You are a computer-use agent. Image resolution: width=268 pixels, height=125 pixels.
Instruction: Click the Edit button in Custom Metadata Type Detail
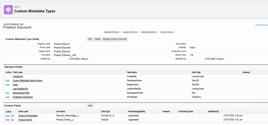coord(90,39)
